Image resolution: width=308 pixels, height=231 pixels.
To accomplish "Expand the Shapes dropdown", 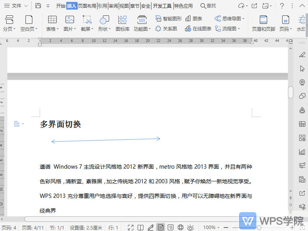I will pos(111,29).
